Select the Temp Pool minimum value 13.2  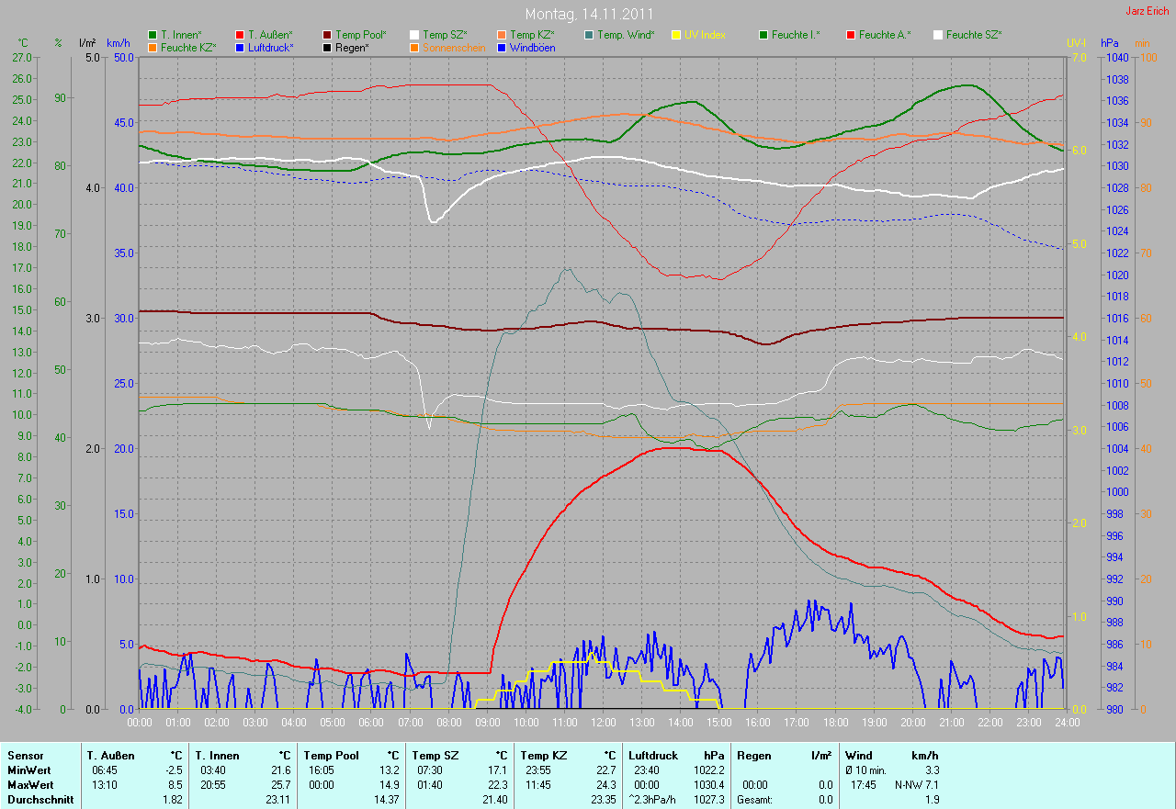pyautogui.click(x=388, y=770)
